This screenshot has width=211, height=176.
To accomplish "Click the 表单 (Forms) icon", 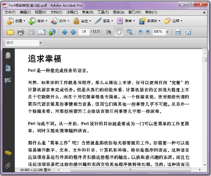I will tap(120, 21).
